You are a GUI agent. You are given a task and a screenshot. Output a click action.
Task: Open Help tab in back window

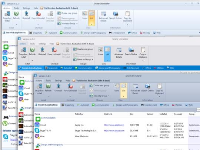tap(36, 8)
